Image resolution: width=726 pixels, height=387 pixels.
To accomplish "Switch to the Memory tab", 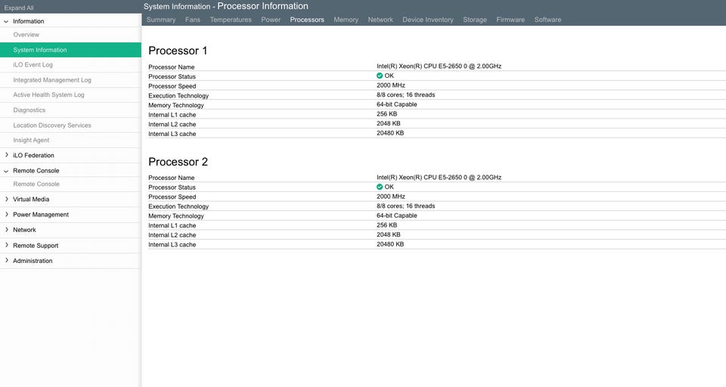I will pos(346,20).
